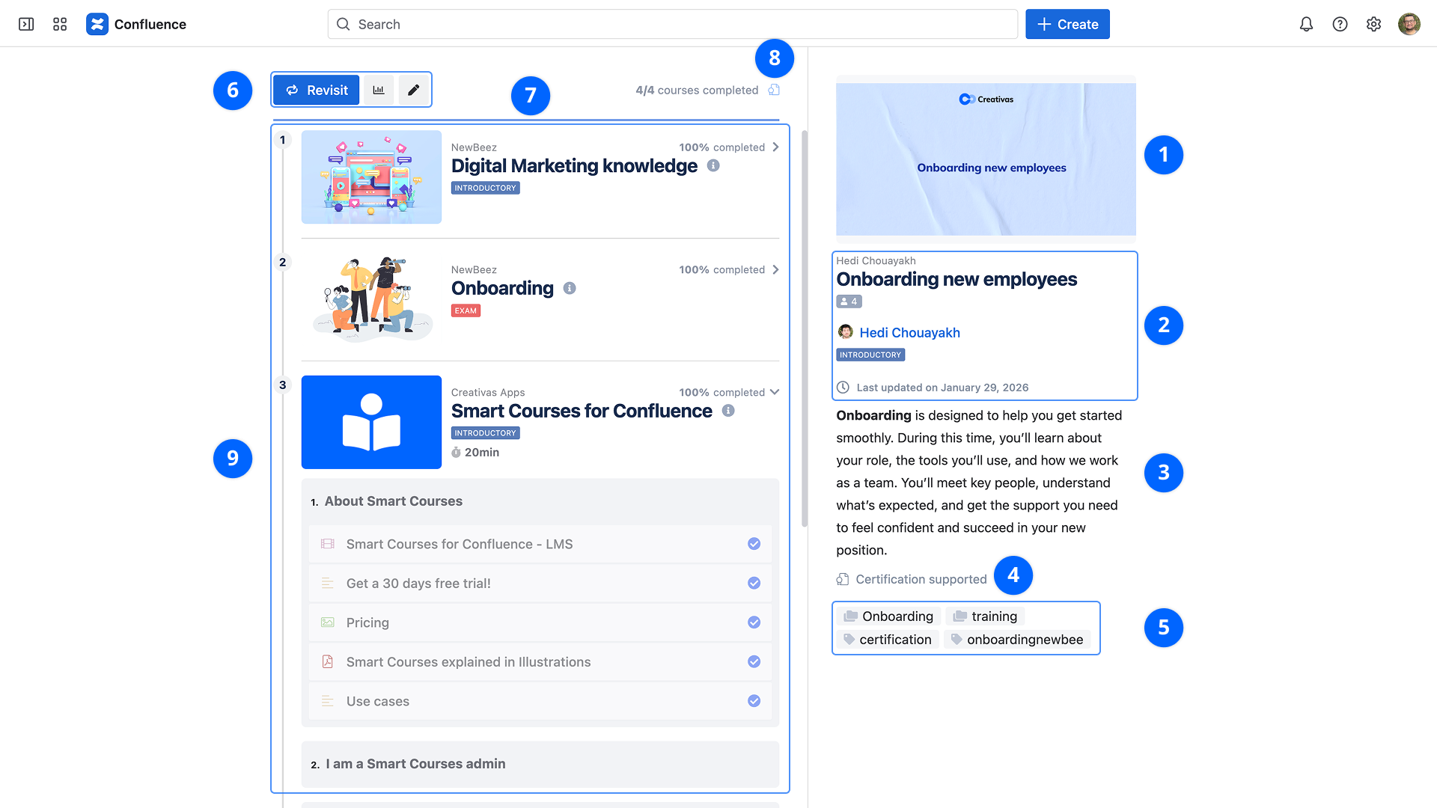Image resolution: width=1437 pixels, height=808 pixels.
Task: Click the Revisit button
Action: [316, 90]
